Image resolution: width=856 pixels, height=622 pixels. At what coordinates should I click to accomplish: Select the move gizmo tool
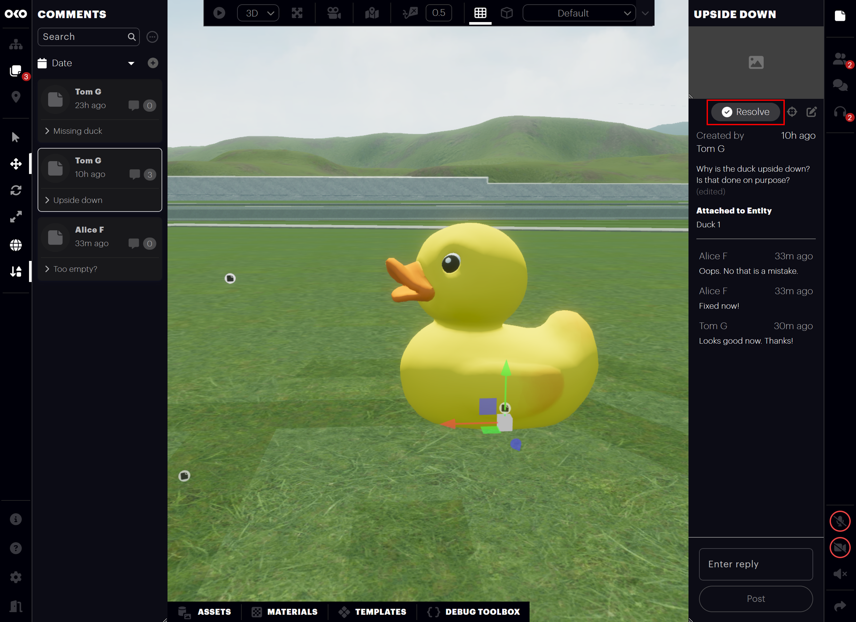coord(16,164)
